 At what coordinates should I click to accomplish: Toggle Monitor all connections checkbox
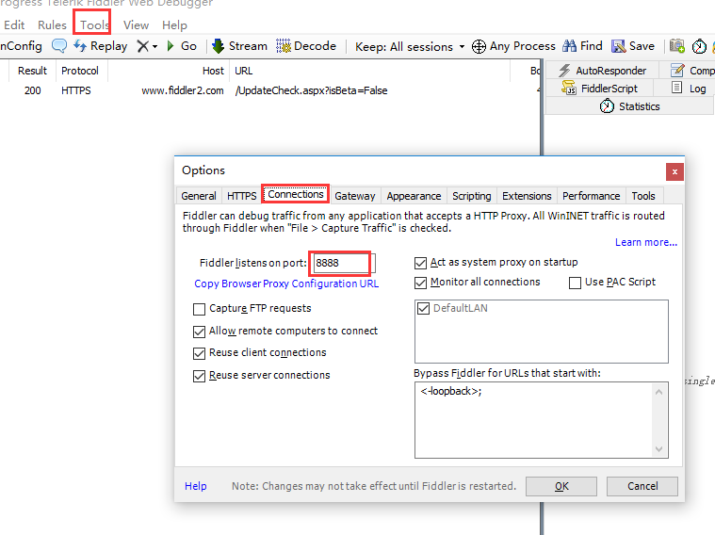click(x=420, y=283)
